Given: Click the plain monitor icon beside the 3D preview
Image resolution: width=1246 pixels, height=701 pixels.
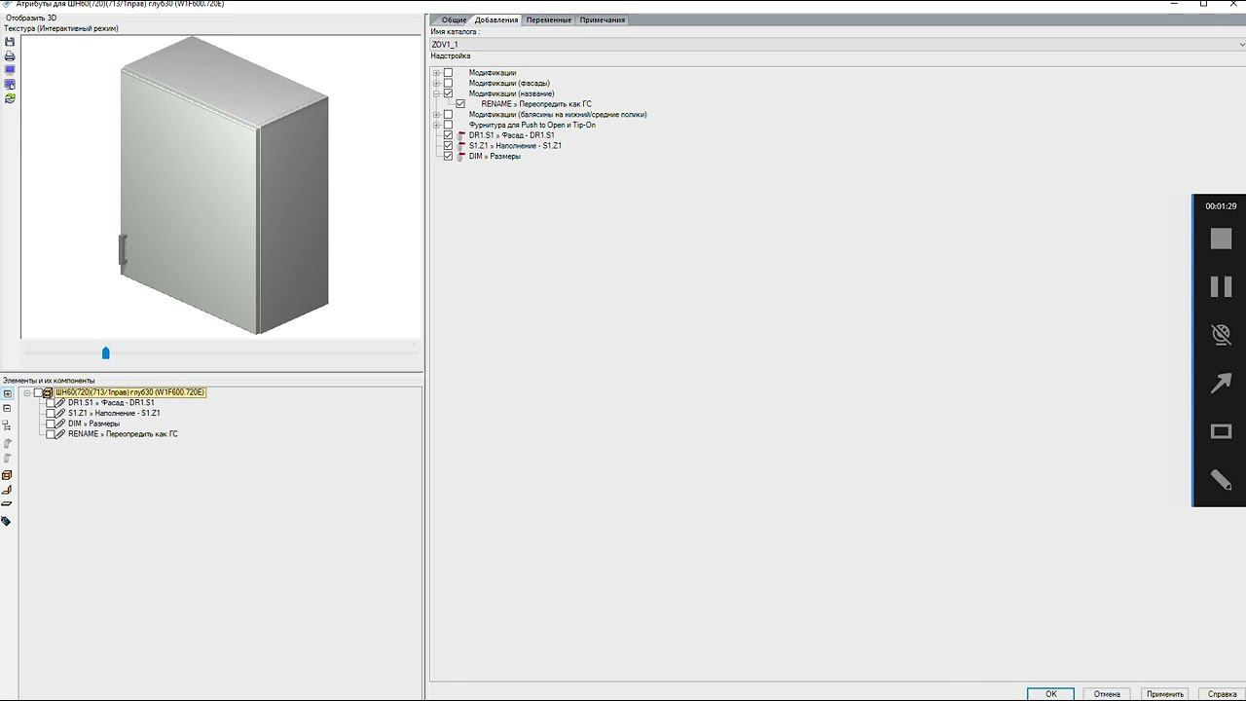Looking at the screenshot, I should coord(10,70).
